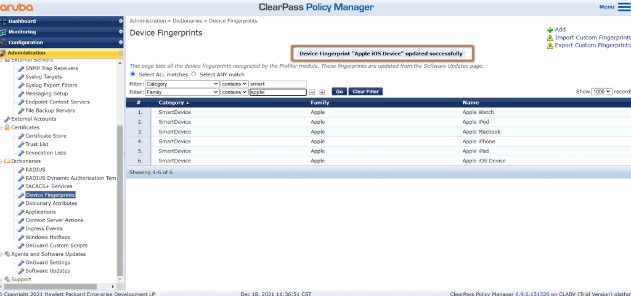Screen dimensions: 631x296
Task: Click the Import Custom Fingerprints icon
Action: click(550, 38)
